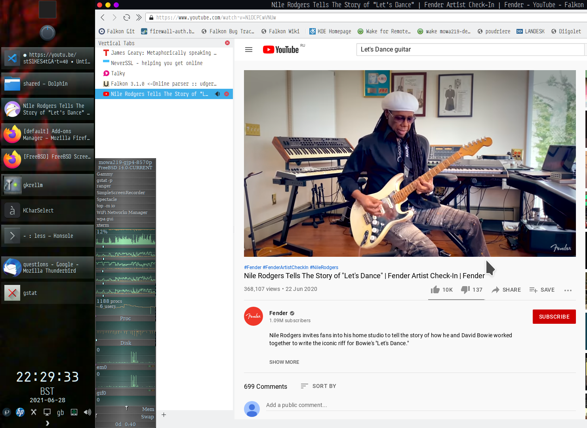Open the YouTube hamburger guide menu
The image size is (587, 428).
[x=249, y=50]
